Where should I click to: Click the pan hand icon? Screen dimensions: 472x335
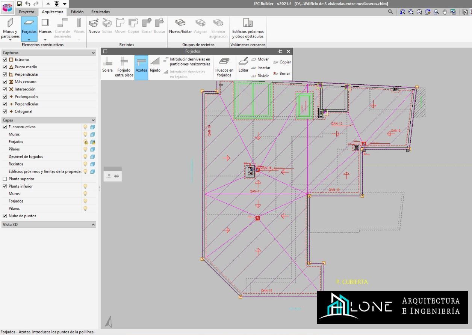point(445,12)
